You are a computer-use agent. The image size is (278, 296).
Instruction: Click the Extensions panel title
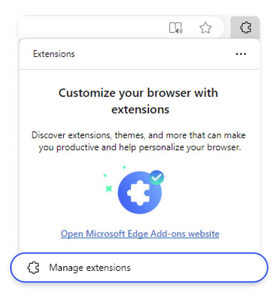(x=54, y=54)
